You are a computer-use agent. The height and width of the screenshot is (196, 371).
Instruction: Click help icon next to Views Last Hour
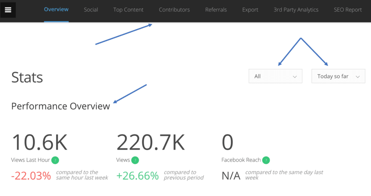click(55, 160)
